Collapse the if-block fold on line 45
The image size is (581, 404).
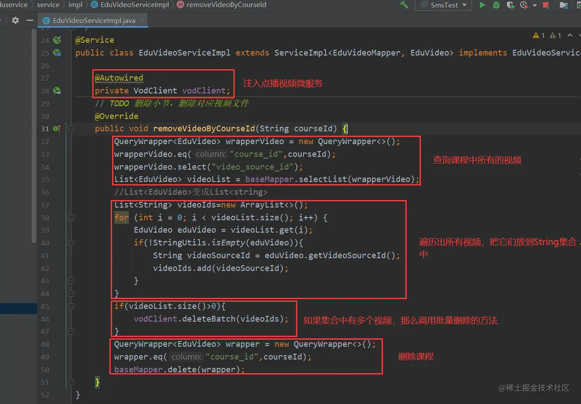point(71,306)
